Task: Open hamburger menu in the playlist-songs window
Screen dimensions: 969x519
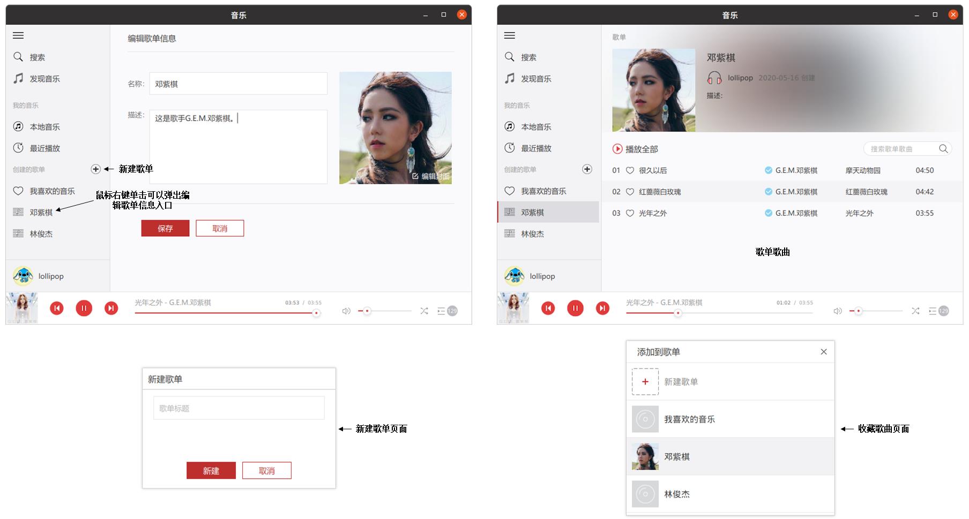Action: point(510,35)
